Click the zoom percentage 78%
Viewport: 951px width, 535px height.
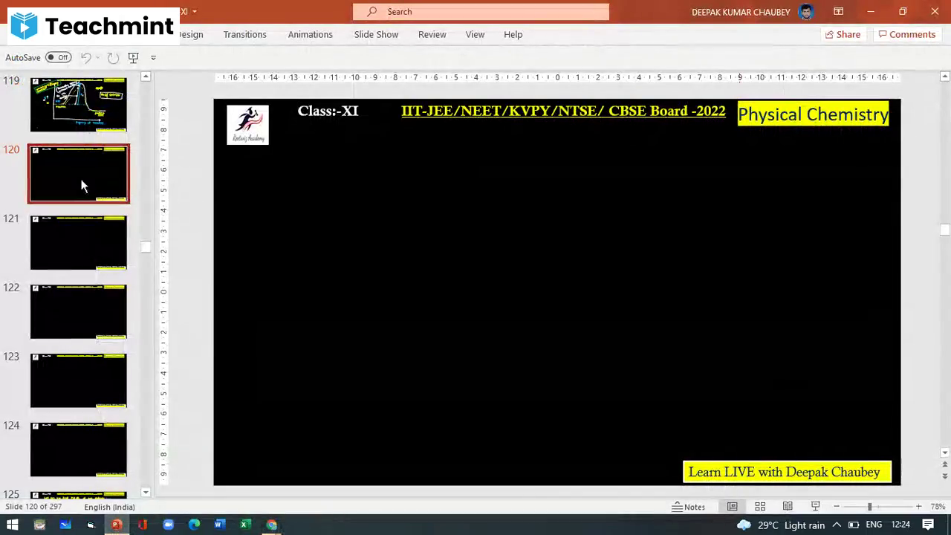coord(938,506)
